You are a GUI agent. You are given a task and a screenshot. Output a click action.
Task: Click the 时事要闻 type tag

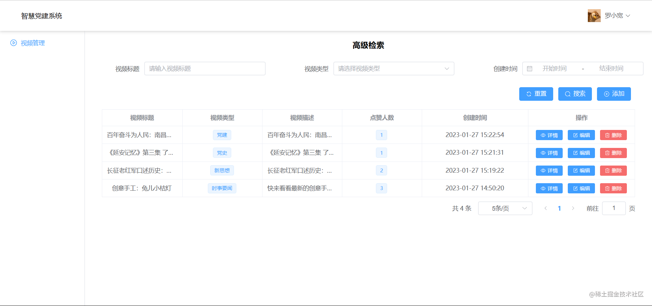(222, 188)
